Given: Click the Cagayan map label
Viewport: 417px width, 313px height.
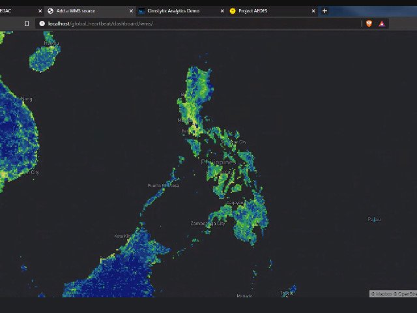Looking at the screenshot, I should point(235,203).
